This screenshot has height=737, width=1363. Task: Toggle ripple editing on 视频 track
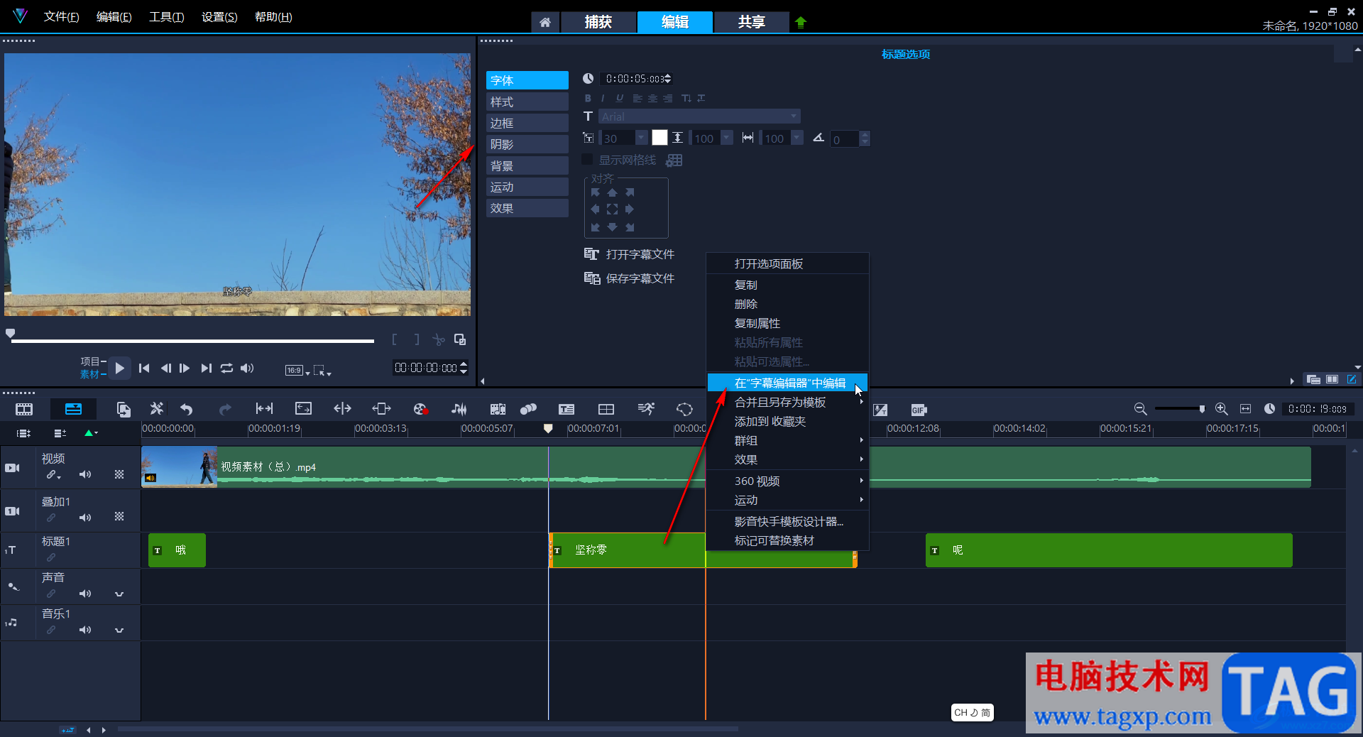coord(53,475)
